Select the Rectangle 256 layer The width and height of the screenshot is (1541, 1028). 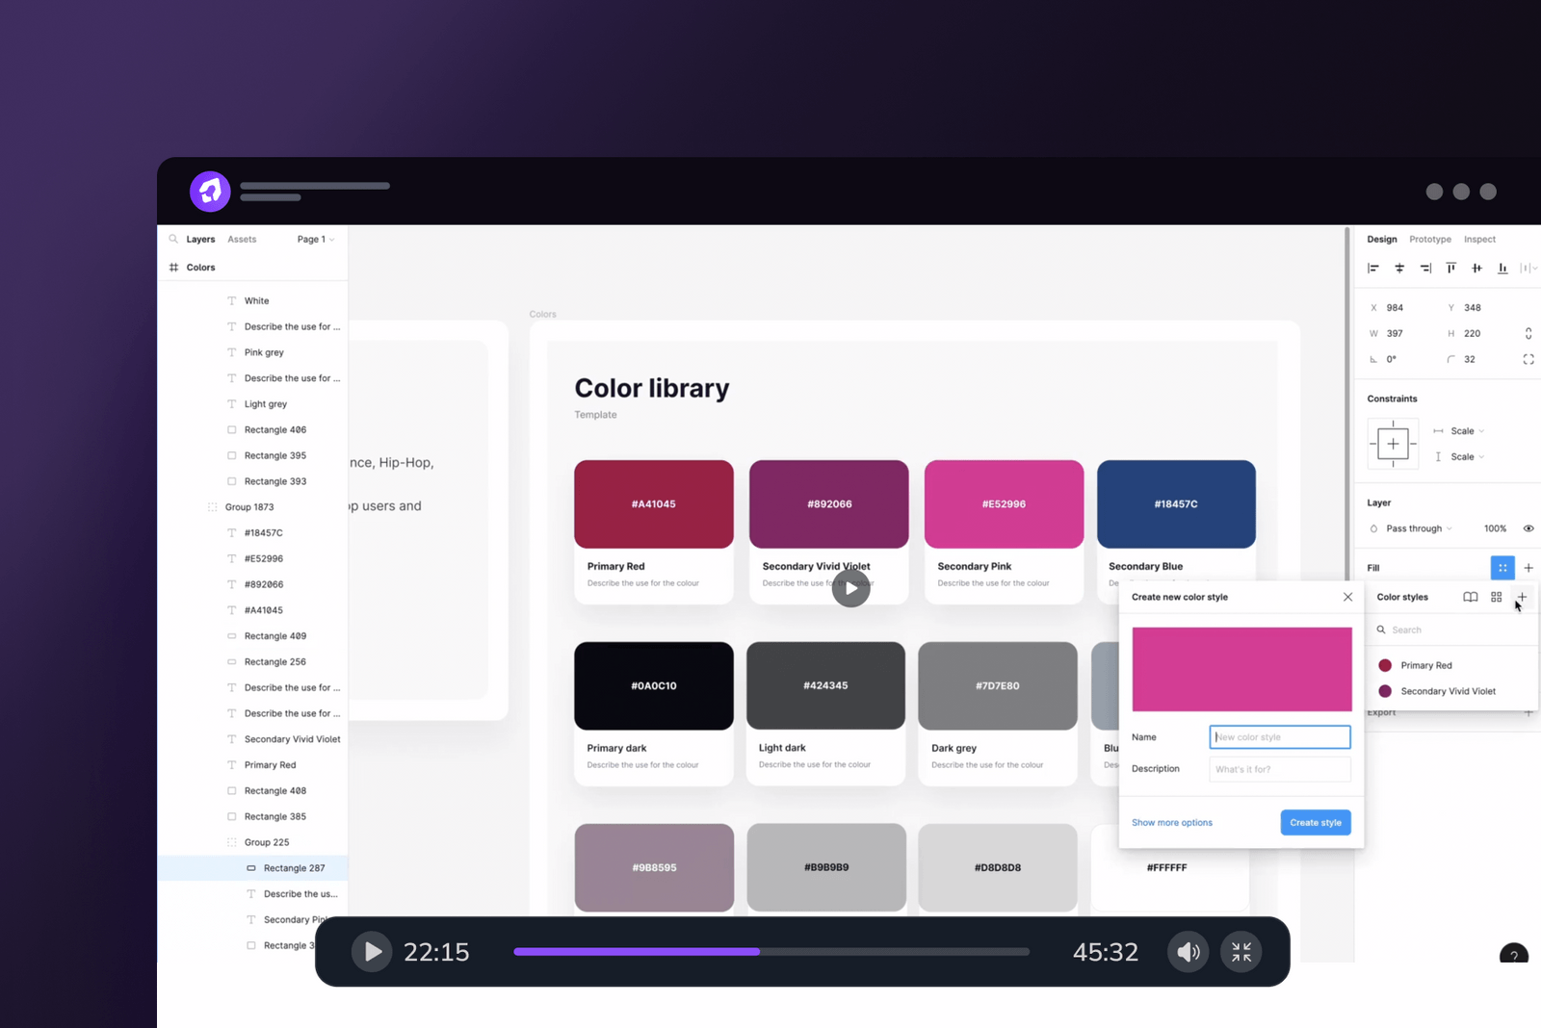pos(252,662)
